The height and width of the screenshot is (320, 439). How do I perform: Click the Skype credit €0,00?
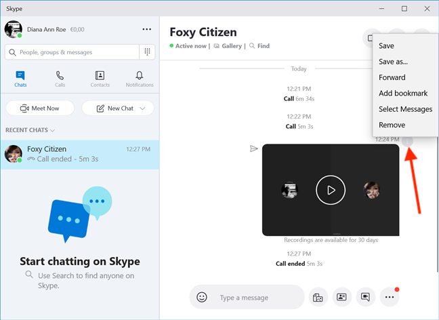(x=77, y=29)
